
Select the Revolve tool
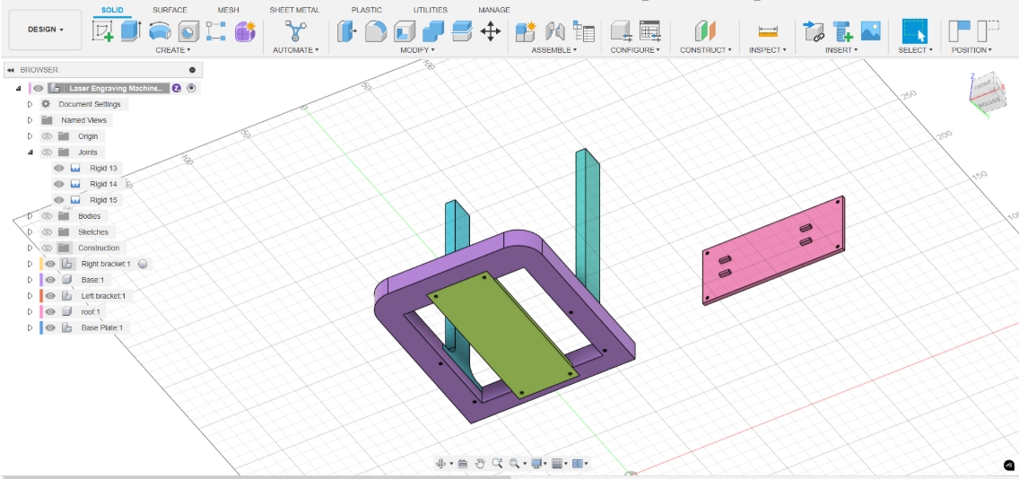tap(160, 30)
